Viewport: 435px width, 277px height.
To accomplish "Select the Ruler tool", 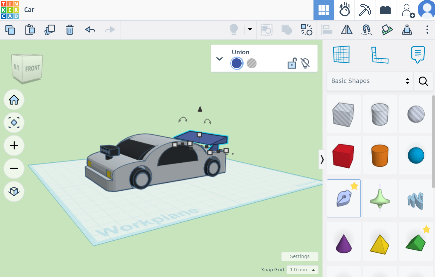I will coord(380,55).
